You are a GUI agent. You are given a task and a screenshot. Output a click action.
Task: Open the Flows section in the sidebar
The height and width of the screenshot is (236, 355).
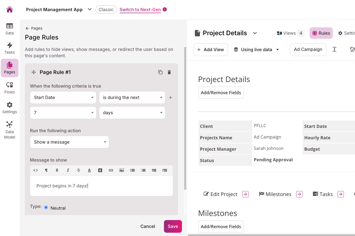click(x=10, y=88)
